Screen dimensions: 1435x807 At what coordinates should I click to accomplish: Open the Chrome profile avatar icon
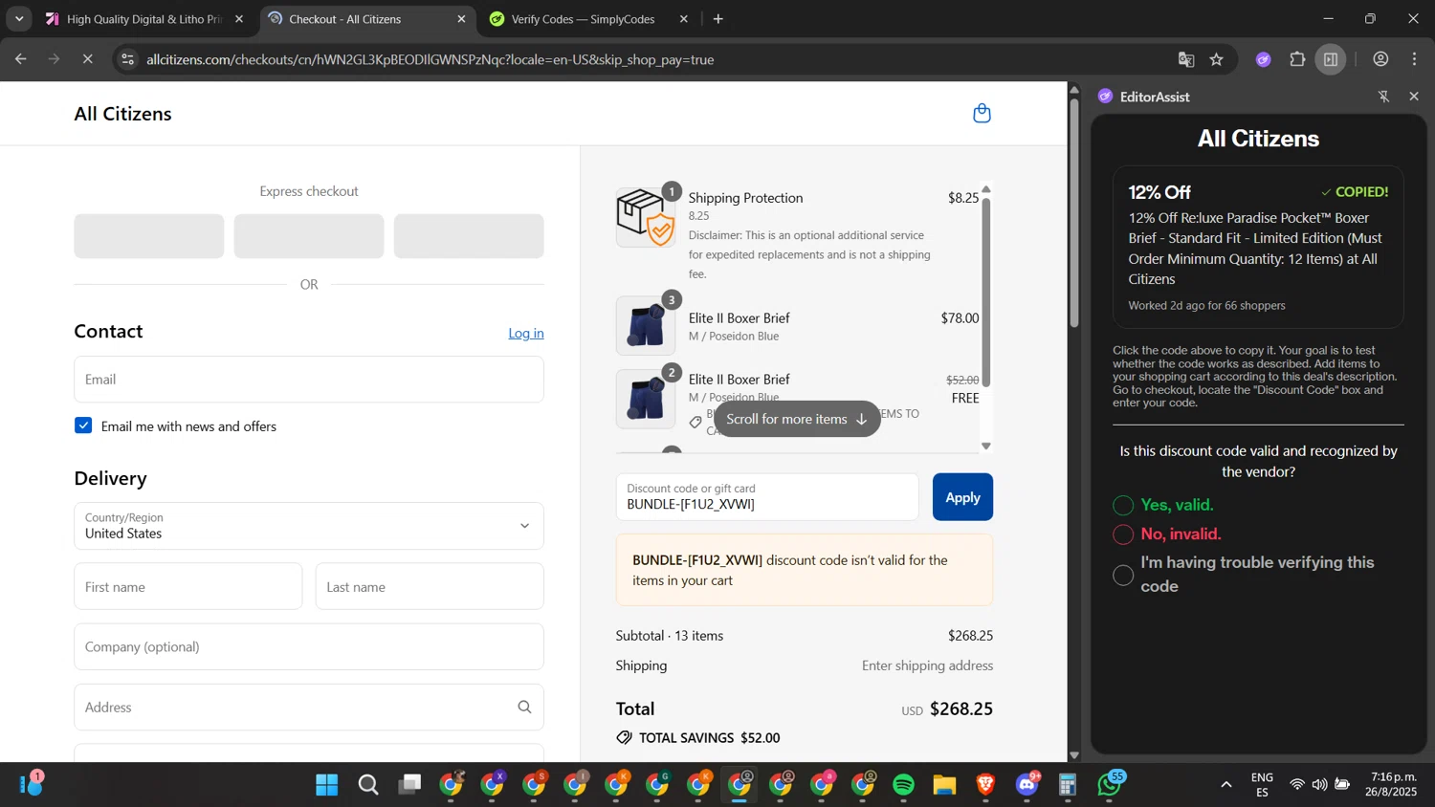pyautogui.click(x=1380, y=59)
